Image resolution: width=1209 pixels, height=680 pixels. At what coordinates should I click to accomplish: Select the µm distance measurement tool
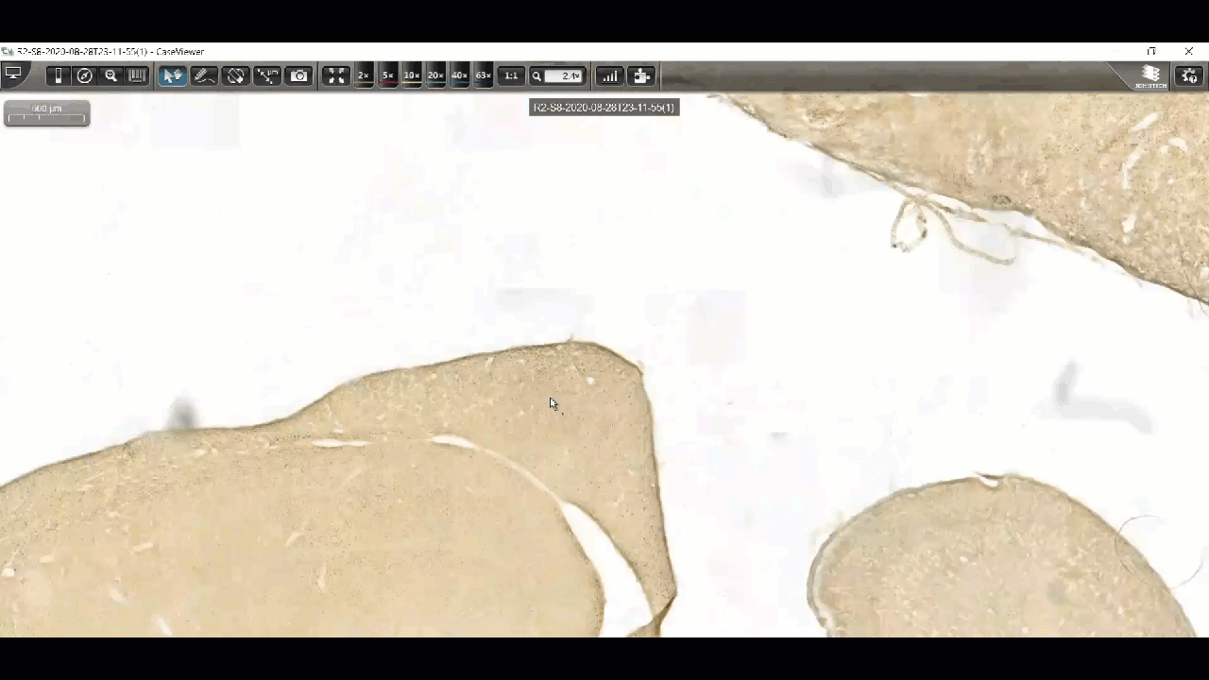pyautogui.click(x=267, y=76)
